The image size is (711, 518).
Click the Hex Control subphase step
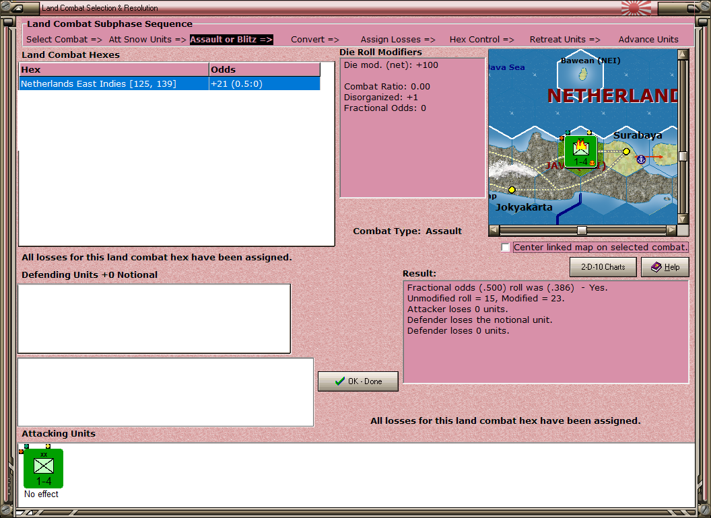pyautogui.click(x=482, y=40)
